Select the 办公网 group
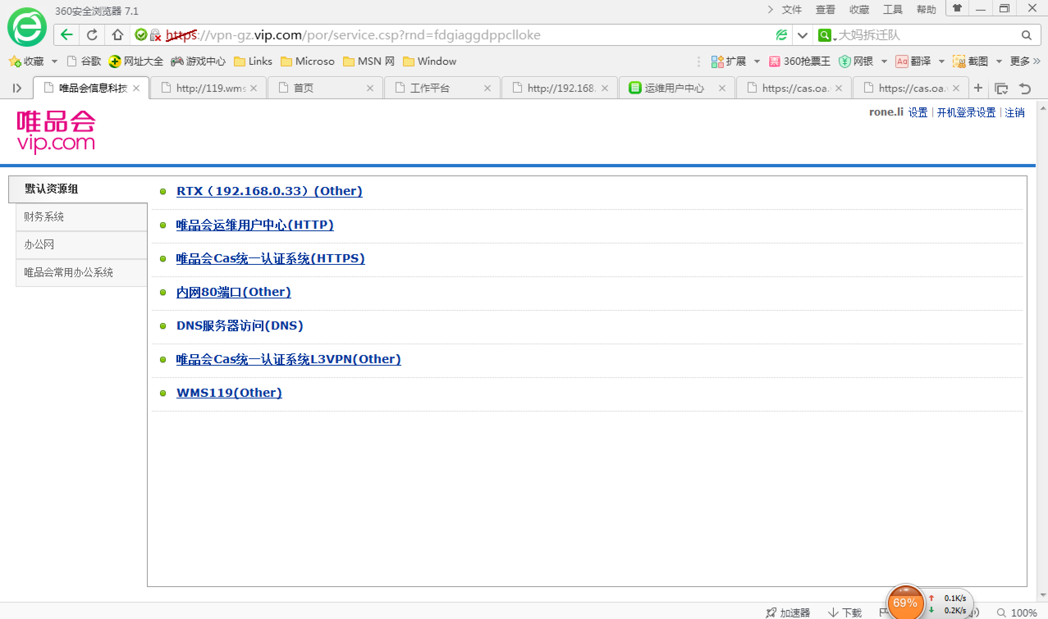The image size is (1048, 619). pyautogui.click(x=81, y=245)
